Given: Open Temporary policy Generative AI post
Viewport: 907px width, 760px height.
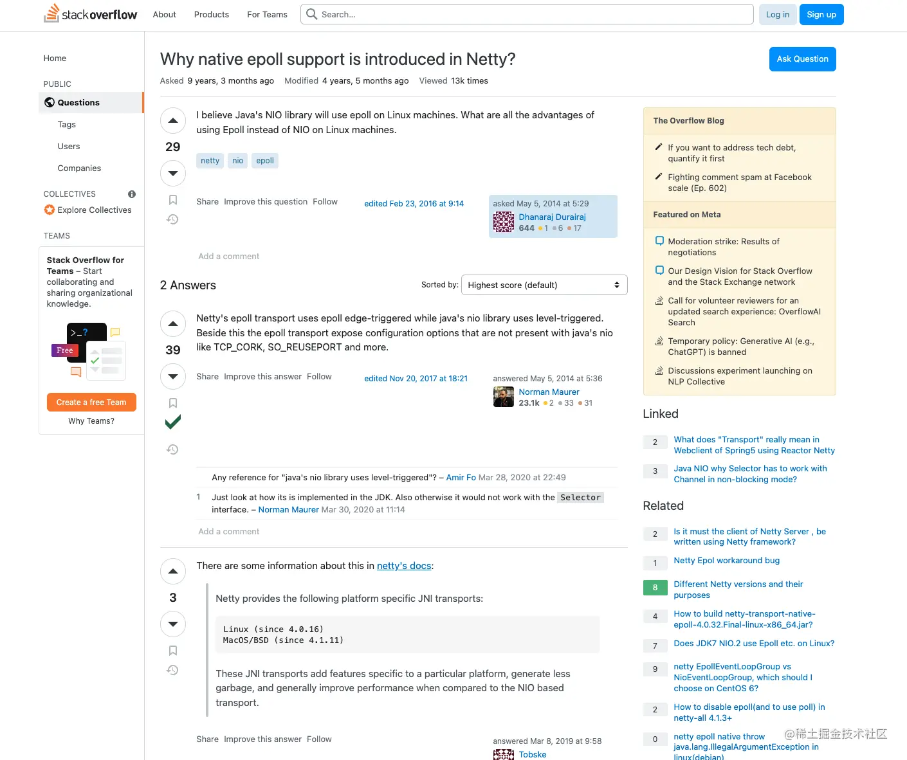Looking at the screenshot, I should [741, 347].
